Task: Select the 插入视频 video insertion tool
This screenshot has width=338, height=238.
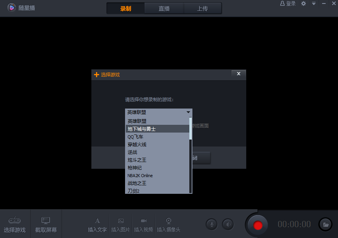Action: (x=144, y=224)
